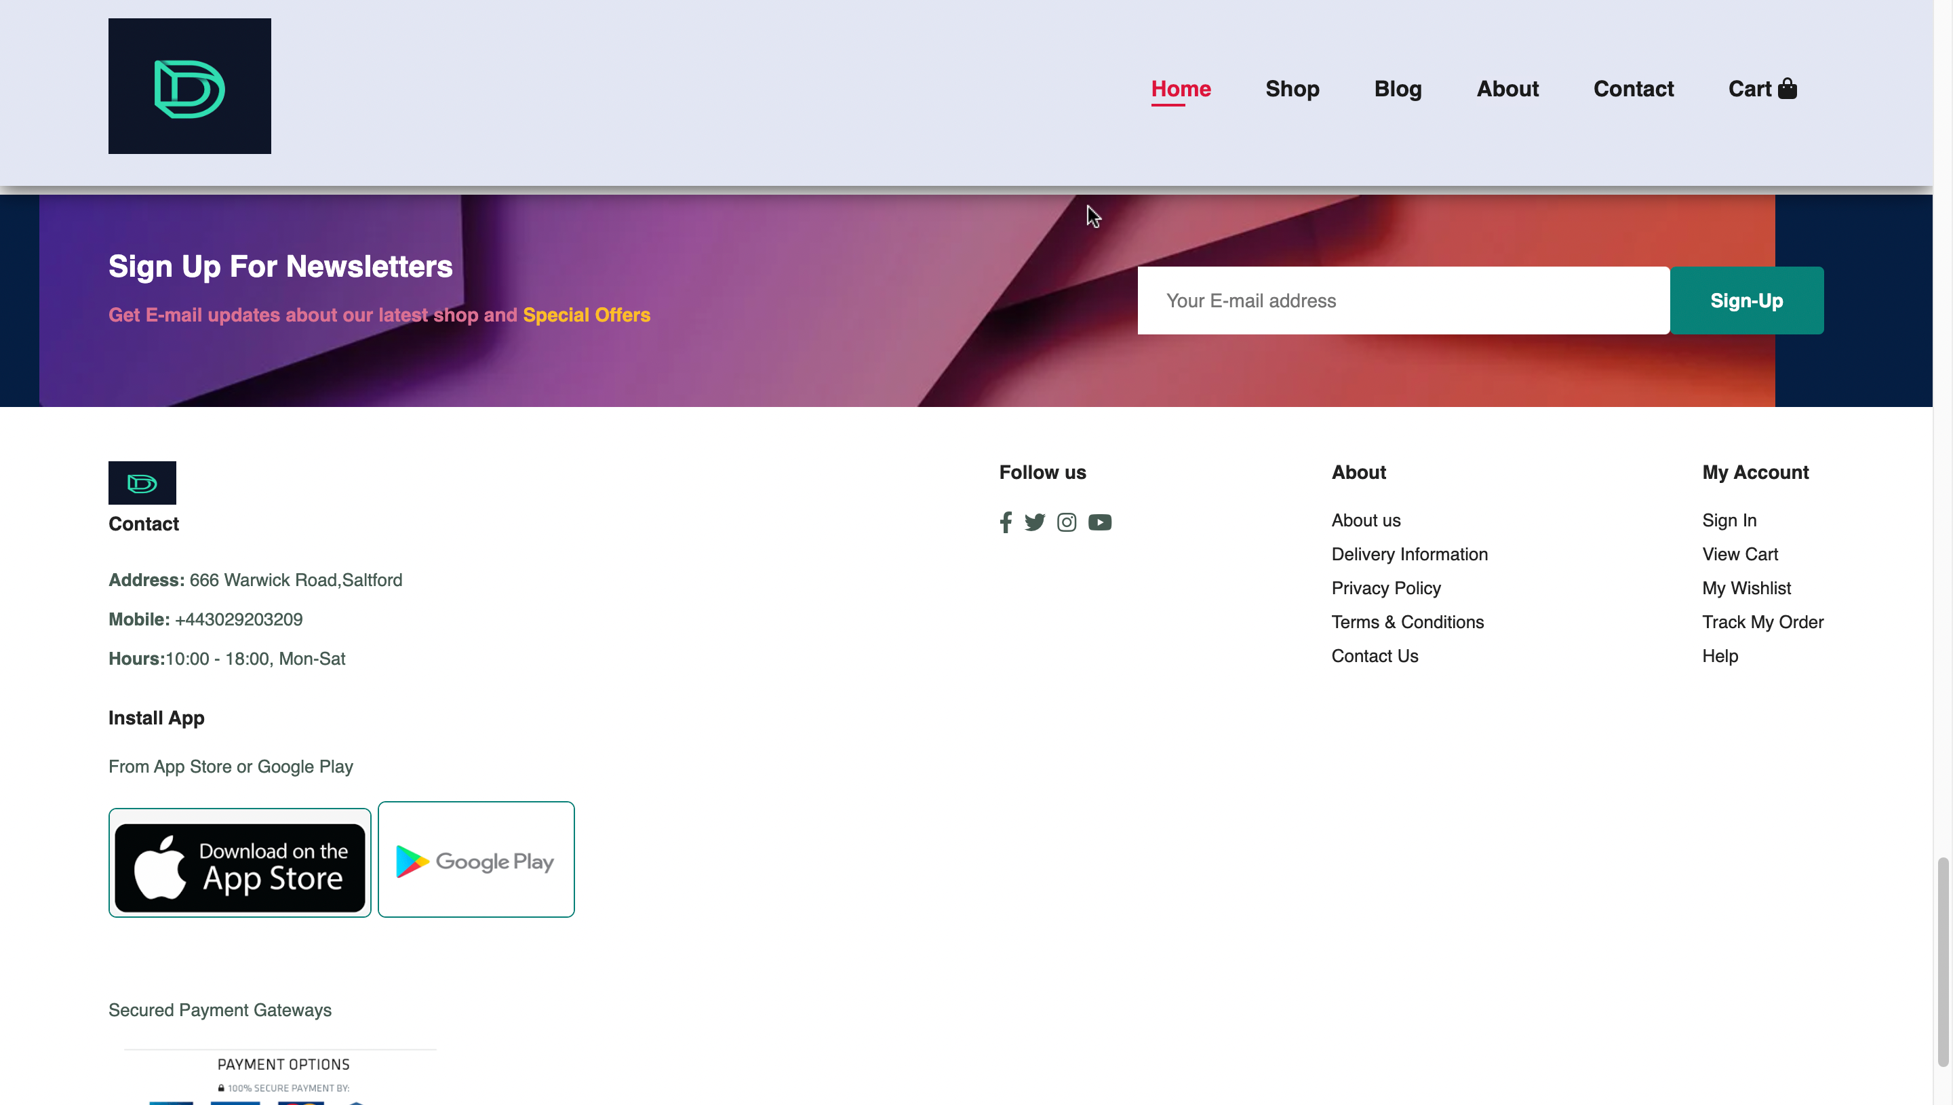Select Sign In under My Account

click(1729, 520)
